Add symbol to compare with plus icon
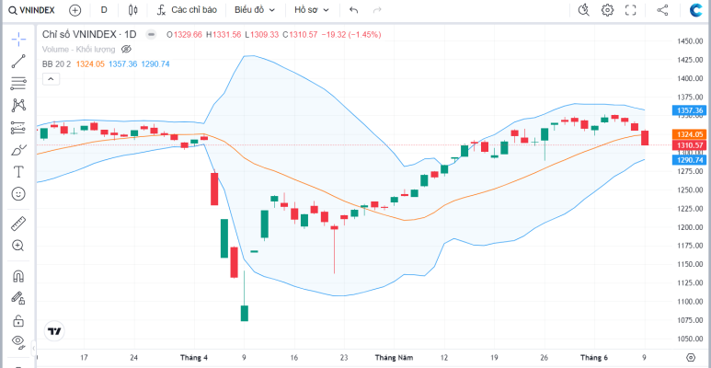This screenshot has width=711, height=368. pyautogui.click(x=75, y=10)
